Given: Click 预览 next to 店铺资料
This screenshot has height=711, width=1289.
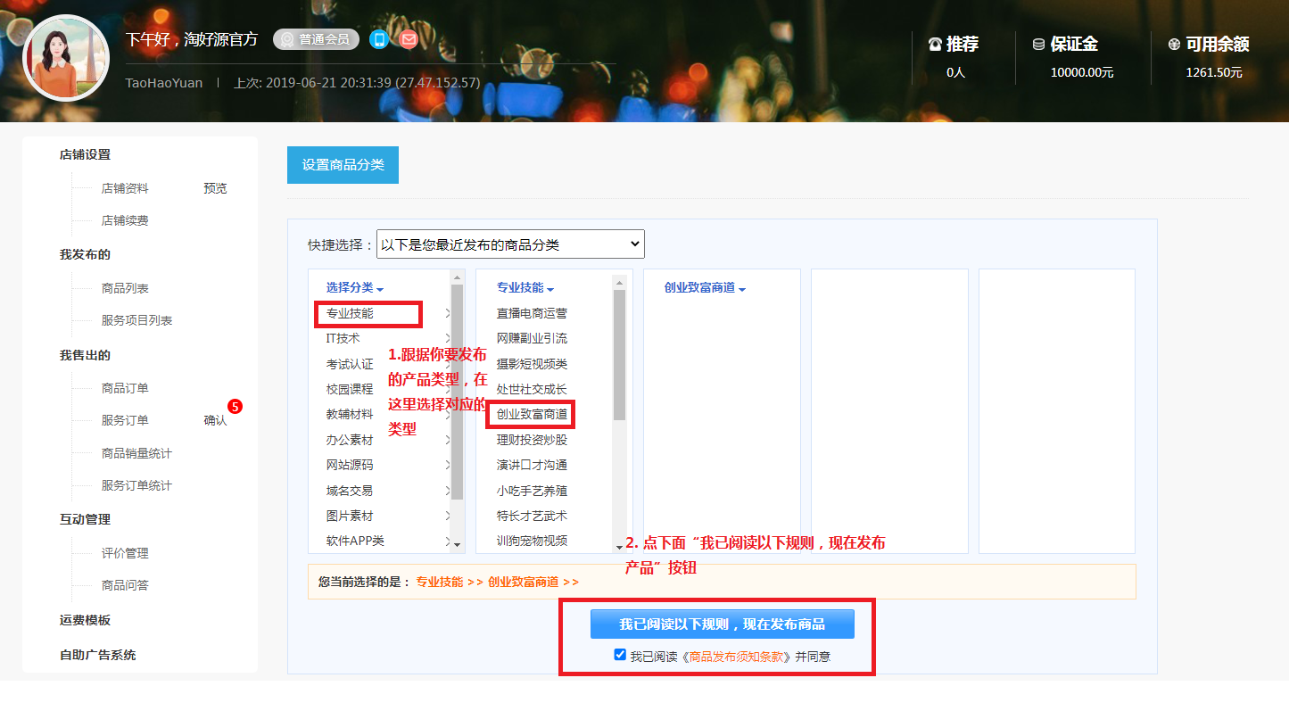Looking at the screenshot, I should pyautogui.click(x=215, y=189).
